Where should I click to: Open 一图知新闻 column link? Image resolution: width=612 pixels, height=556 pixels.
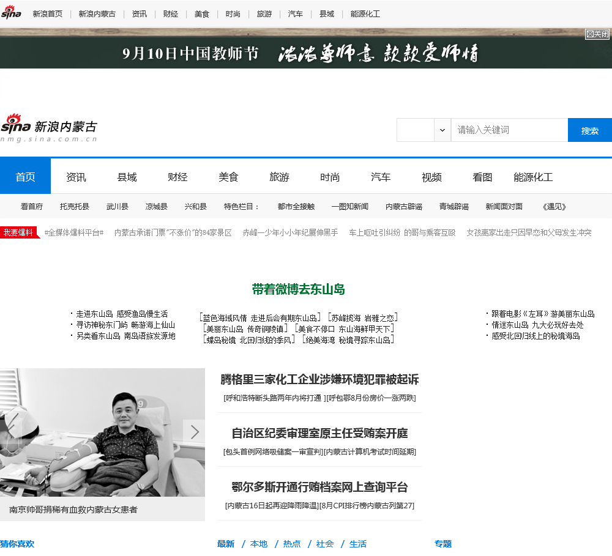(x=350, y=206)
